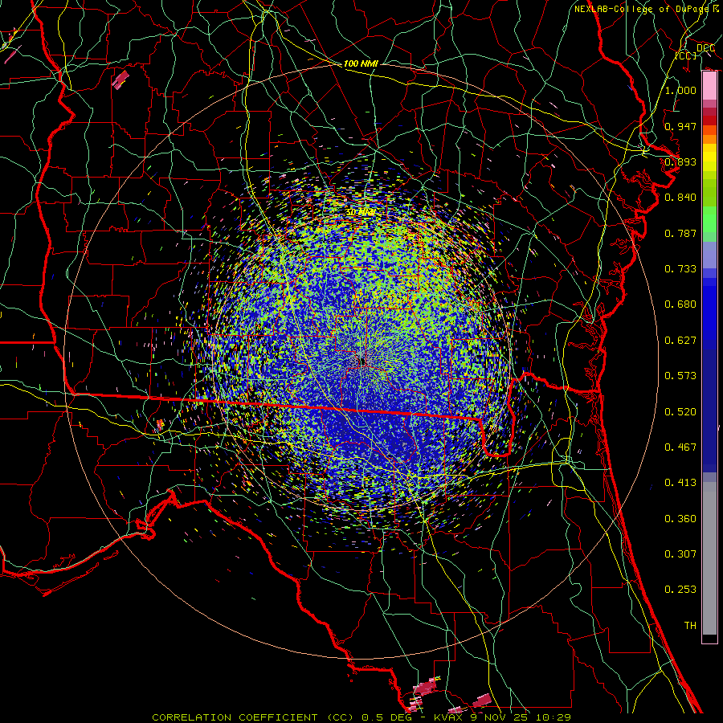Image resolution: width=723 pixels, height=723 pixels.
Task: Click the 0.733 scale value
Action: (680, 269)
